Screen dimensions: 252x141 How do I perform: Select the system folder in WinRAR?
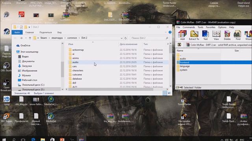pyautogui.click(x=183, y=70)
